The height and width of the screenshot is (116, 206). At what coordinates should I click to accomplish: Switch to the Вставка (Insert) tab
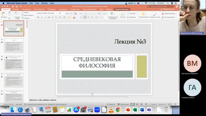(x=15, y=9)
